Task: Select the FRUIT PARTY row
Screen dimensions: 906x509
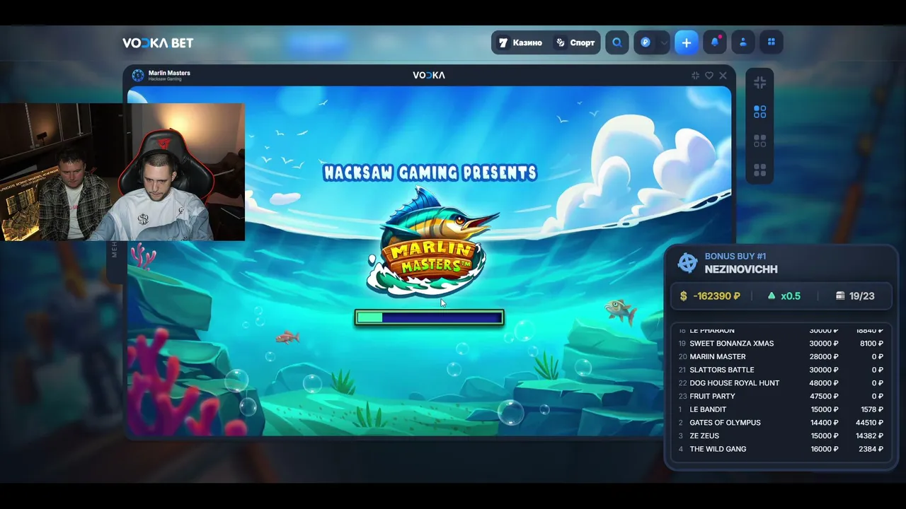Action: coord(781,396)
